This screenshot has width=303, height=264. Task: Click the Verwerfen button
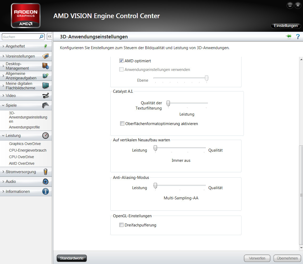257,258
